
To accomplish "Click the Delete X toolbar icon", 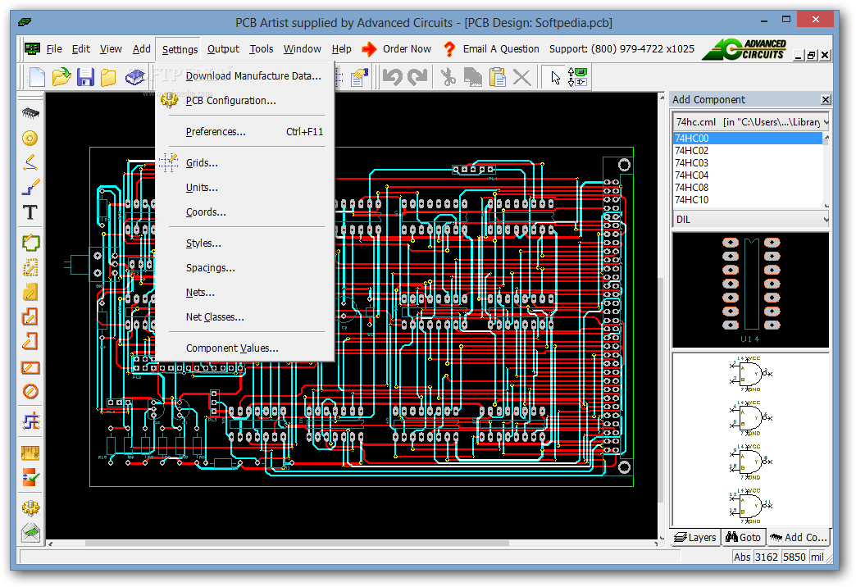I will pos(522,77).
